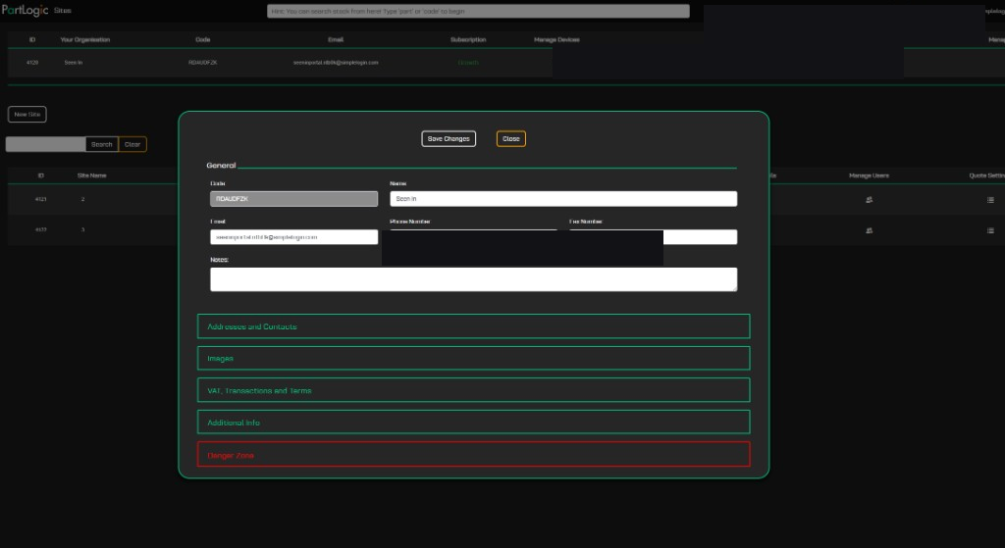
Task: Expand the Additional Info section
Action: (x=474, y=423)
